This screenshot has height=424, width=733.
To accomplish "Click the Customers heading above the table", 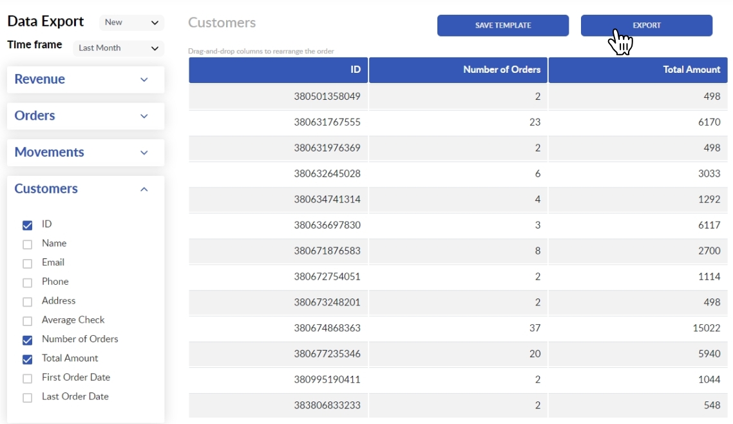I will pyautogui.click(x=222, y=23).
